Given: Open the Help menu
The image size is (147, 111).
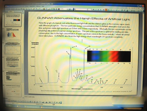Looking at the screenshot, I should tap(43, 6).
